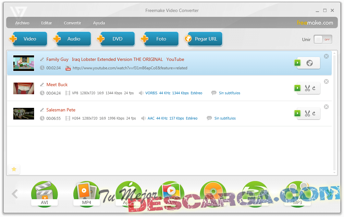Click the VP8 1280x720 video info text
Viewport: 344px width, 217px height.
103,93
